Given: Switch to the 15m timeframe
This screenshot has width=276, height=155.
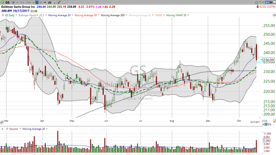Looking at the screenshot, I should [28, 3].
